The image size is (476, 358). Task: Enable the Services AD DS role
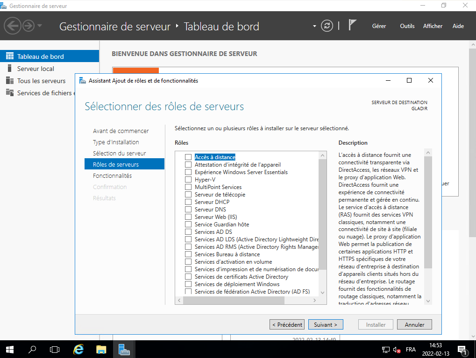(188, 232)
